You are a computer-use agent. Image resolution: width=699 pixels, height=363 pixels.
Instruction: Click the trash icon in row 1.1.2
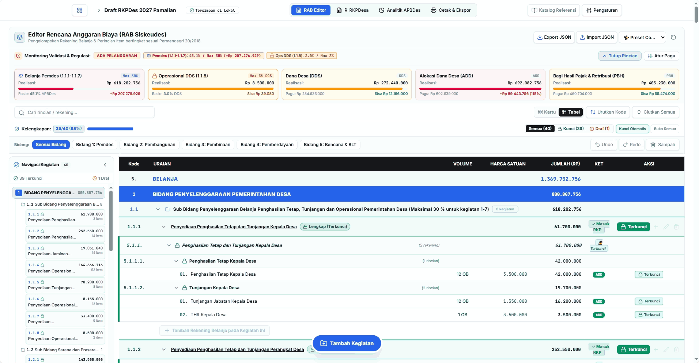point(676,349)
